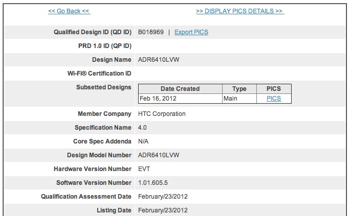Click the PICS column header
This screenshot has width=351, height=216.
(x=274, y=89)
